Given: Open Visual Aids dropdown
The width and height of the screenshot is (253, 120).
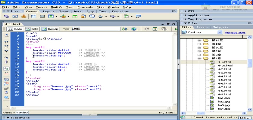Looking at the screenshot, I should 165,29.
